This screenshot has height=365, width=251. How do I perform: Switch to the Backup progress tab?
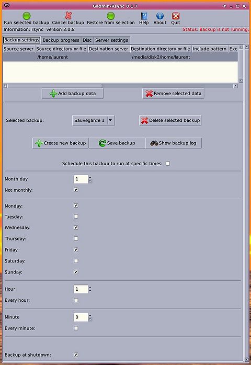coord(61,40)
